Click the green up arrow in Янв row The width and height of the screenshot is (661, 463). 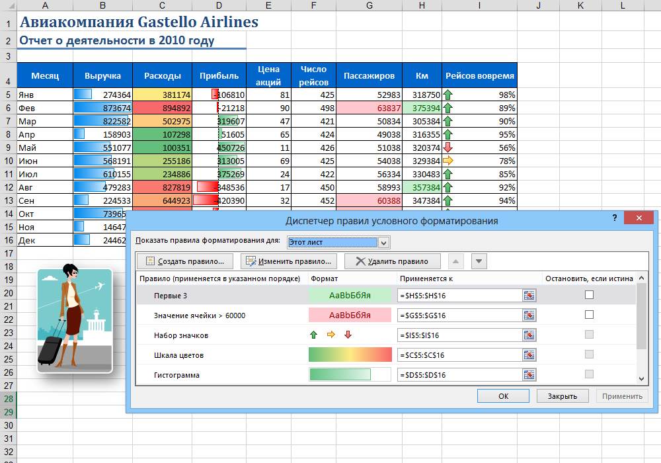click(447, 95)
